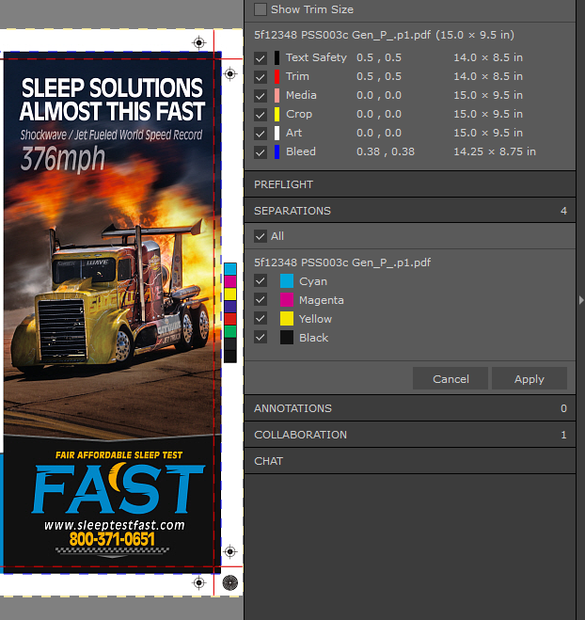Click the annotations count 0

click(x=563, y=408)
